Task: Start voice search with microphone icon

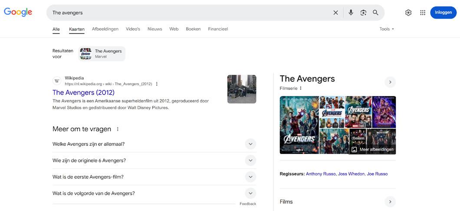Action: pyautogui.click(x=351, y=13)
